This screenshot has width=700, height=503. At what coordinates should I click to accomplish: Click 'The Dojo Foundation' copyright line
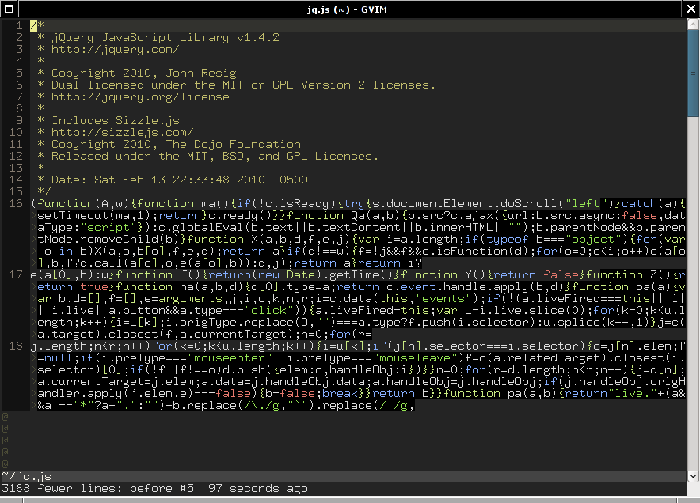coord(176,145)
